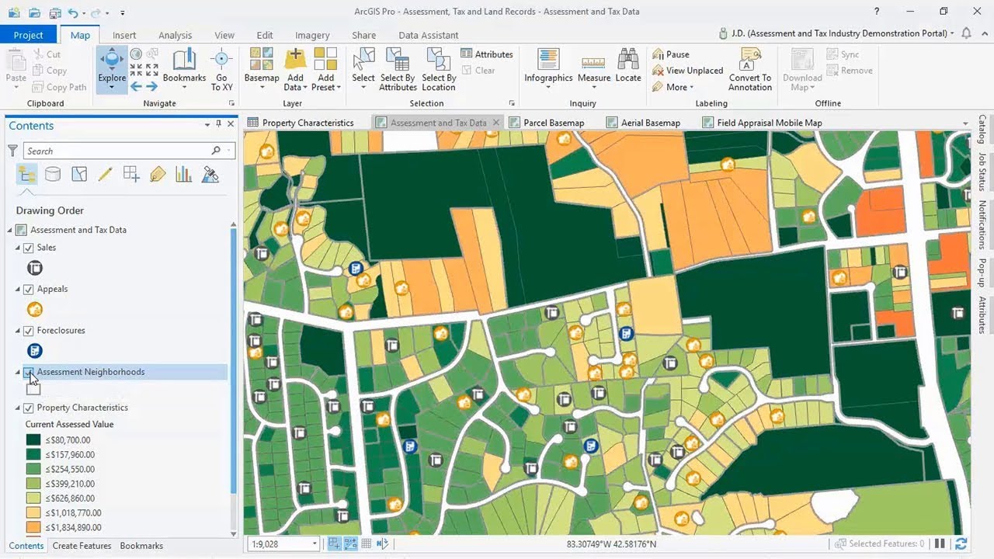Toggle the grid button in status bar
Screen dimensions: 994x559
(x=367, y=544)
